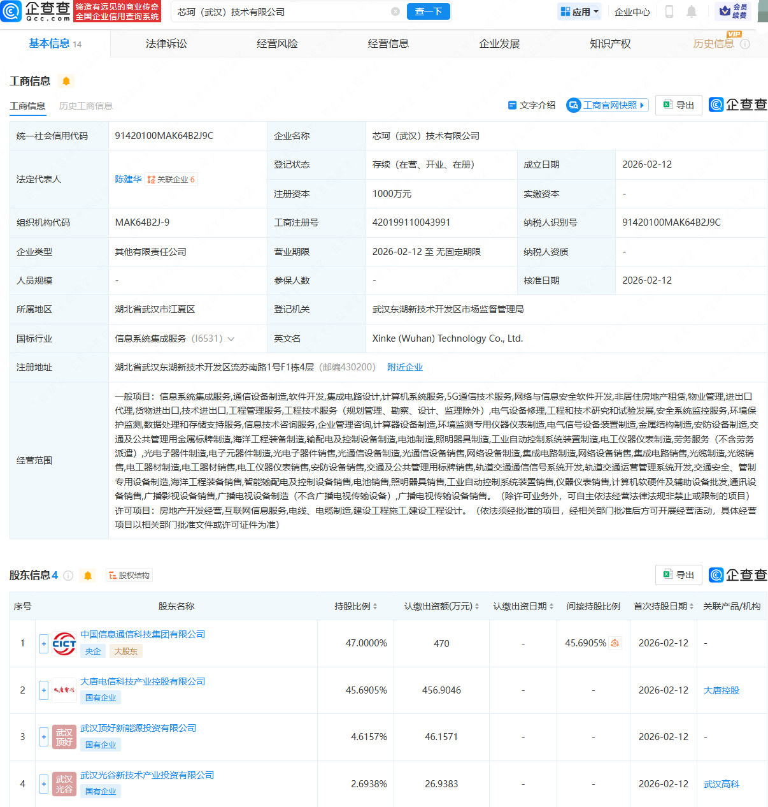Viewport: 768px width, 807px height.
Task: Expand the I6531 industry code dropdown
Action: click(x=231, y=338)
